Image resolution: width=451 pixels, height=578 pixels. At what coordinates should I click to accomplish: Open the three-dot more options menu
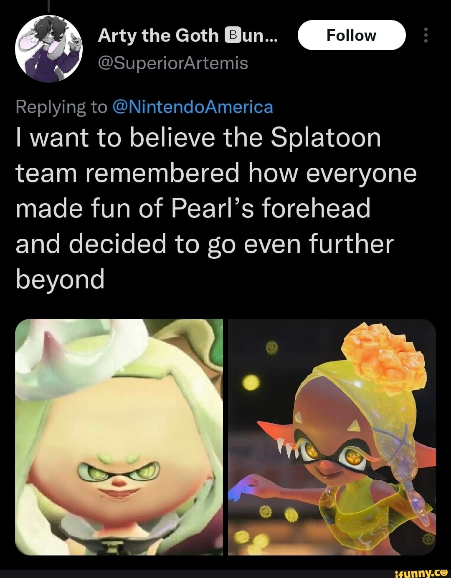click(426, 35)
